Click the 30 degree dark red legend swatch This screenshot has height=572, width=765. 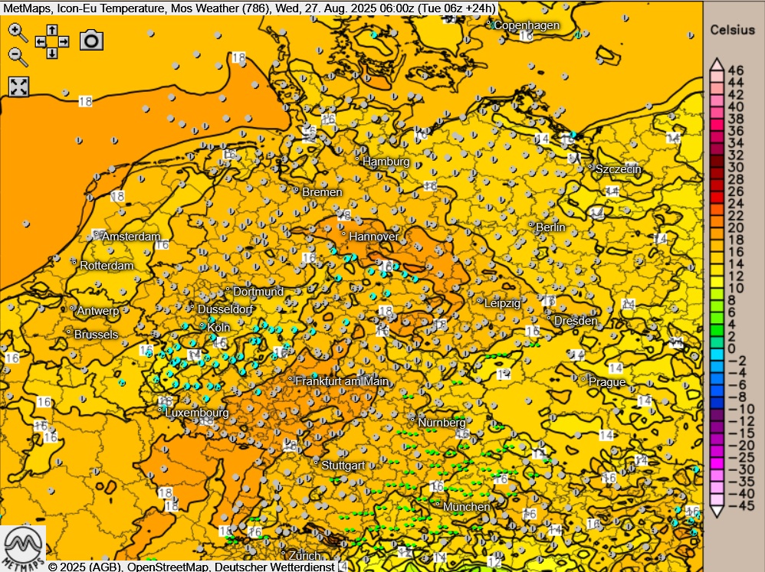(715, 166)
